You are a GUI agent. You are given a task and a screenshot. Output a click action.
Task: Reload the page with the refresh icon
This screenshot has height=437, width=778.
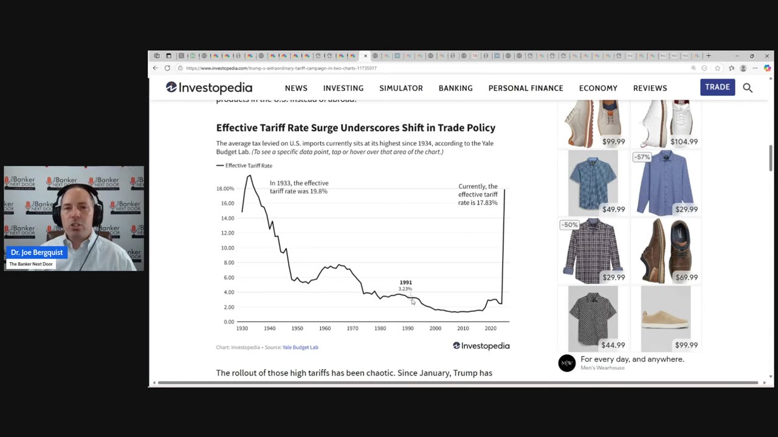[167, 68]
